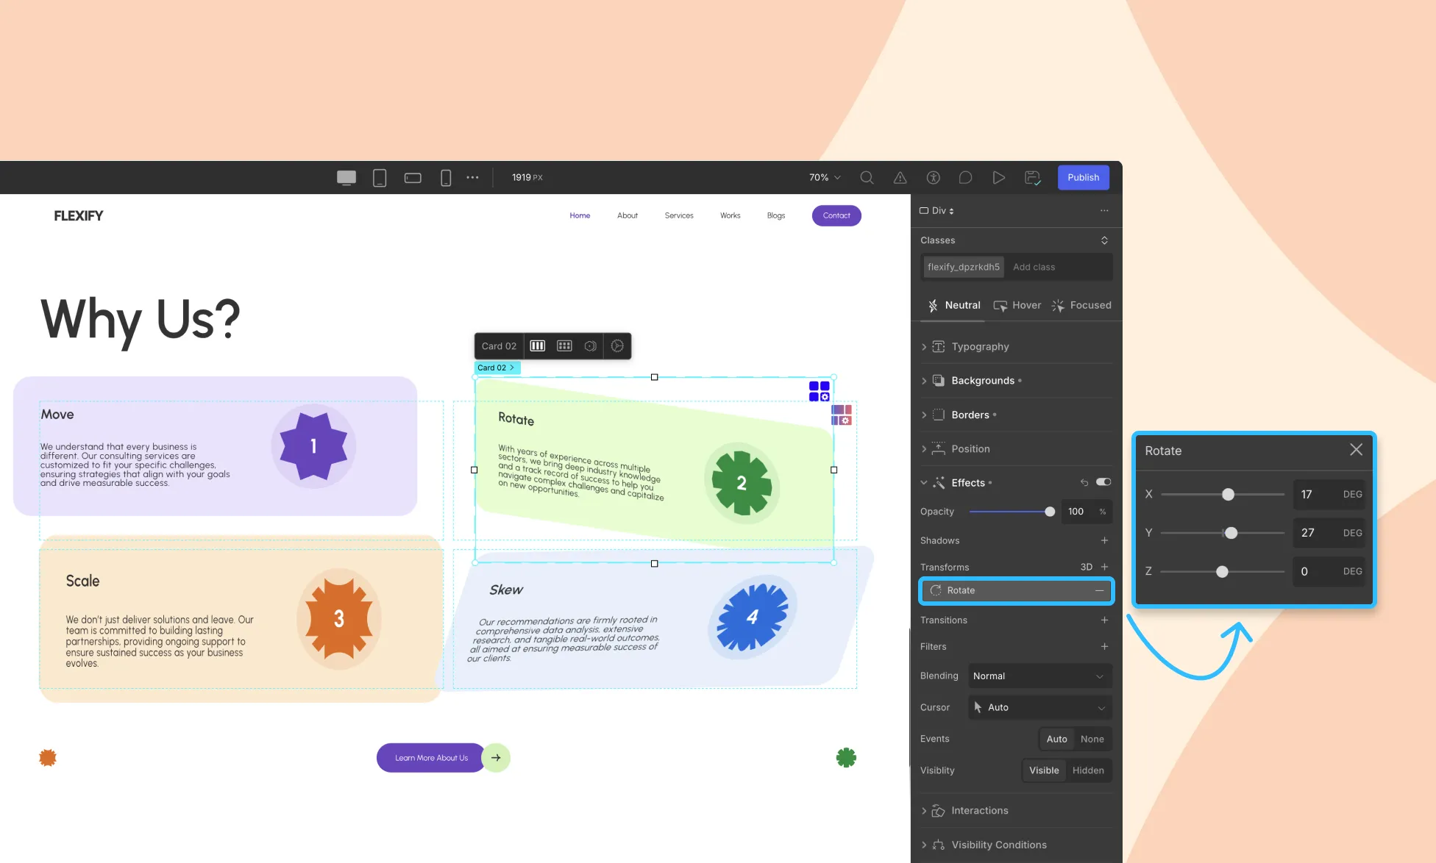The height and width of the screenshot is (863, 1436).
Task: Open the Rotate transform row
Action: [x=1016, y=590]
